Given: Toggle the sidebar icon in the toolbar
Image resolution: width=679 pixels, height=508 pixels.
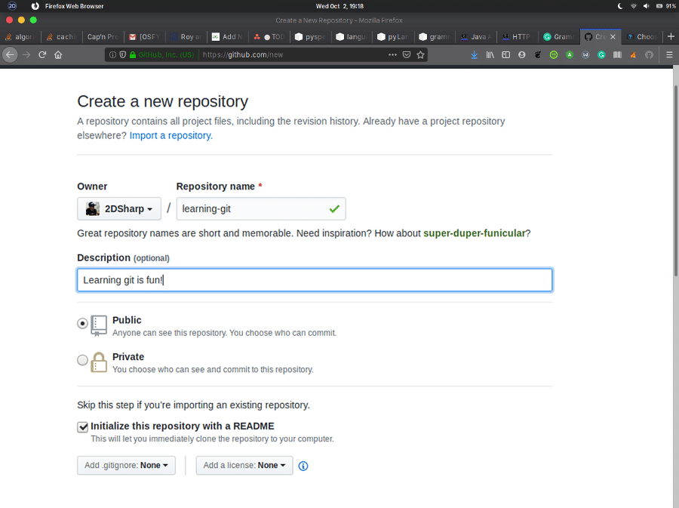Looking at the screenshot, I should [x=505, y=54].
